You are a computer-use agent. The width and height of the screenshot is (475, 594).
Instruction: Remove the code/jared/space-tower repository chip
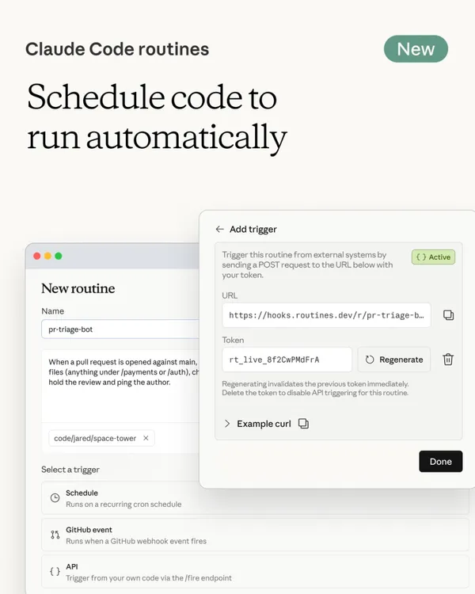click(146, 438)
